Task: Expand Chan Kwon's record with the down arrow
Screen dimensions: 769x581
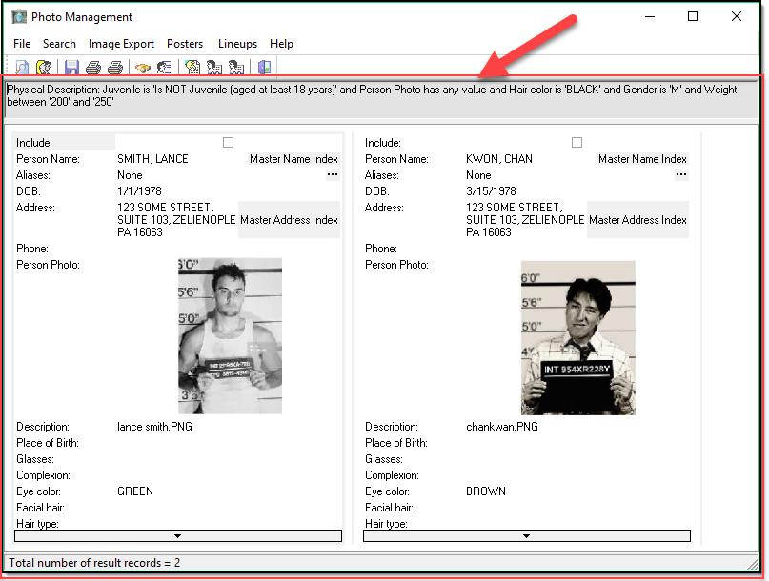Action: [526, 536]
